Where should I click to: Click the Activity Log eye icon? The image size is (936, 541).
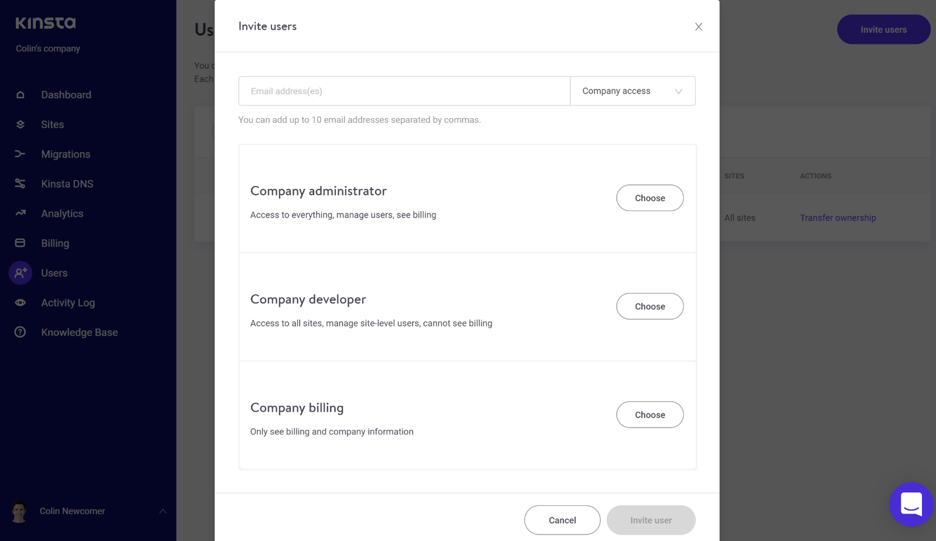pos(20,302)
